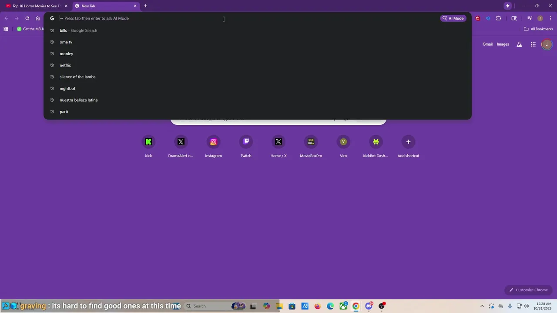Image resolution: width=557 pixels, height=313 pixels.
Task: Click the AI Mode button in the omnibox
Action: tap(453, 18)
